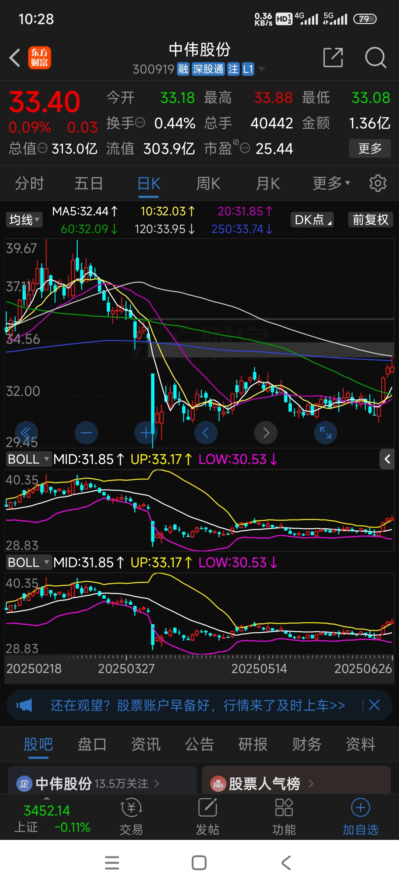Open 财务 finance tab

tap(307, 744)
